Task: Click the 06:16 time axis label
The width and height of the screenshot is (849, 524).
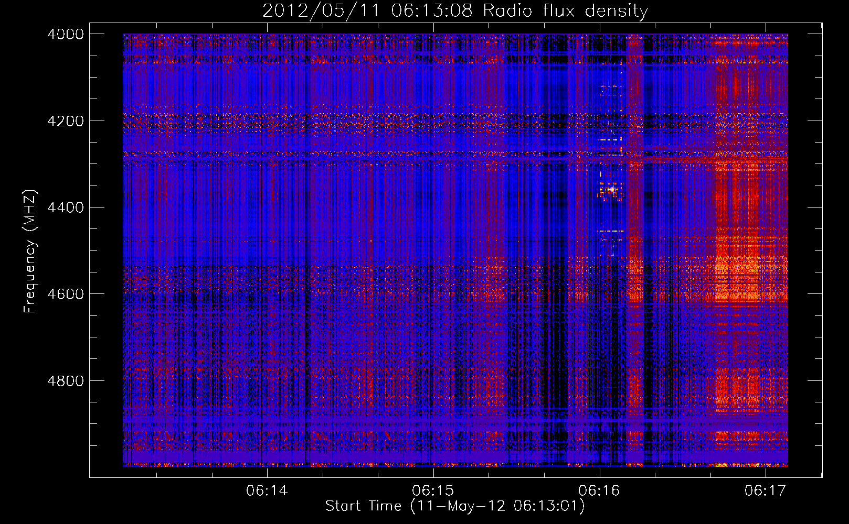Action: [599, 491]
